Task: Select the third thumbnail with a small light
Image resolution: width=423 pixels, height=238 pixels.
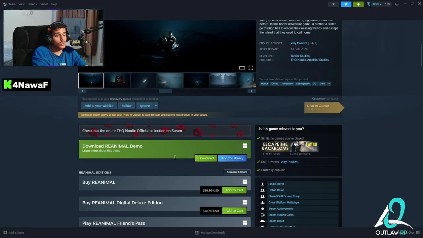Action: (143, 81)
